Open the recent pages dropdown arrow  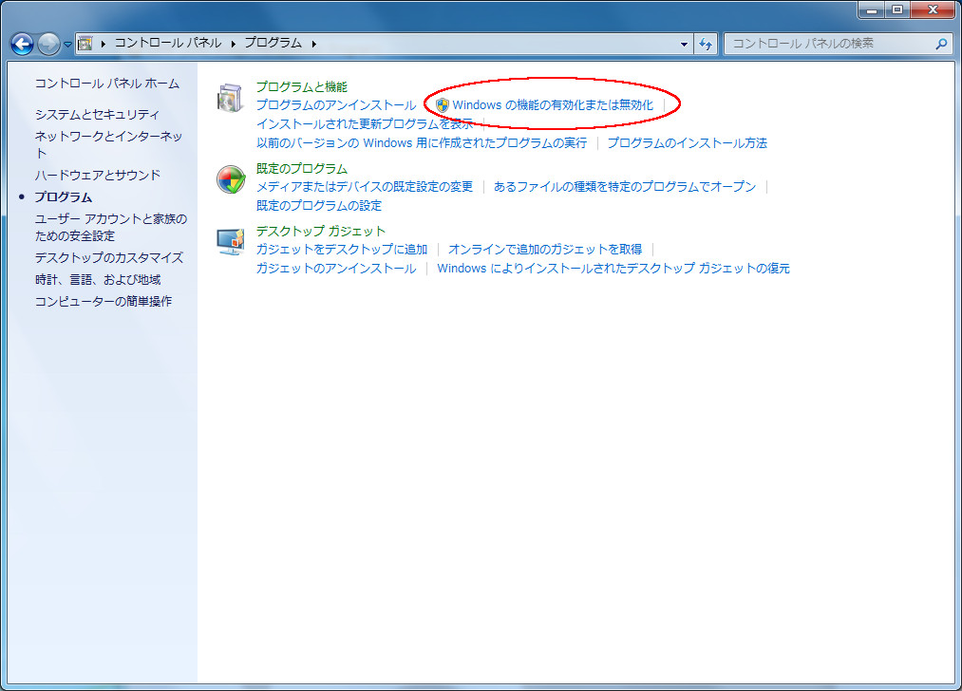(67, 45)
